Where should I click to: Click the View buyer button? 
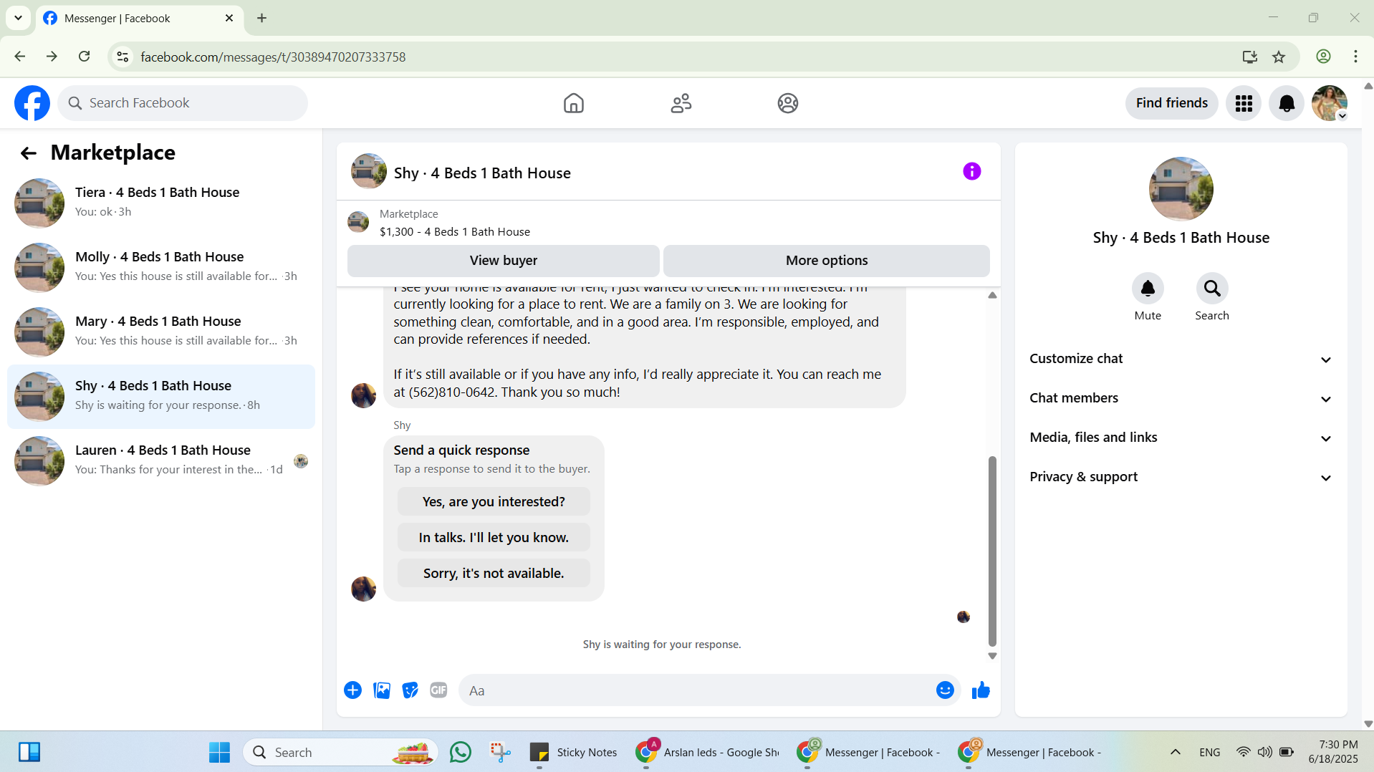click(x=503, y=261)
